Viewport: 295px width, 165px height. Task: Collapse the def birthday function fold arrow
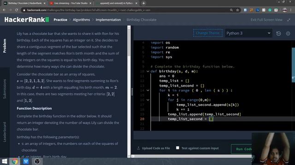click(148, 71)
